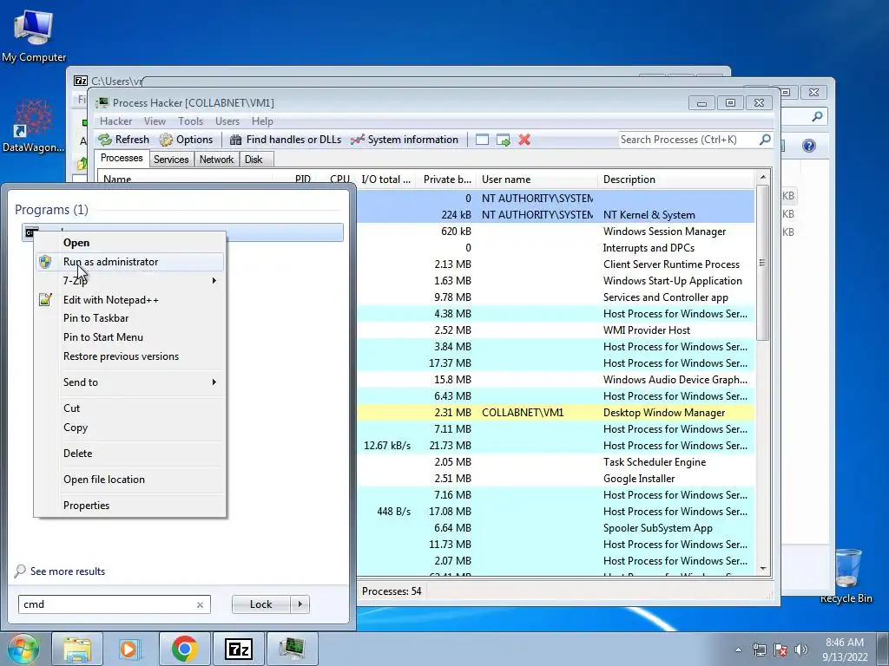The width and height of the screenshot is (889, 666).
Task: Click Refresh in Process Hacker toolbar
Action: click(x=123, y=140)
